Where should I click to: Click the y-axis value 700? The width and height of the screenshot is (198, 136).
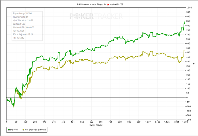pyautogui.click(x=188, y=35)
